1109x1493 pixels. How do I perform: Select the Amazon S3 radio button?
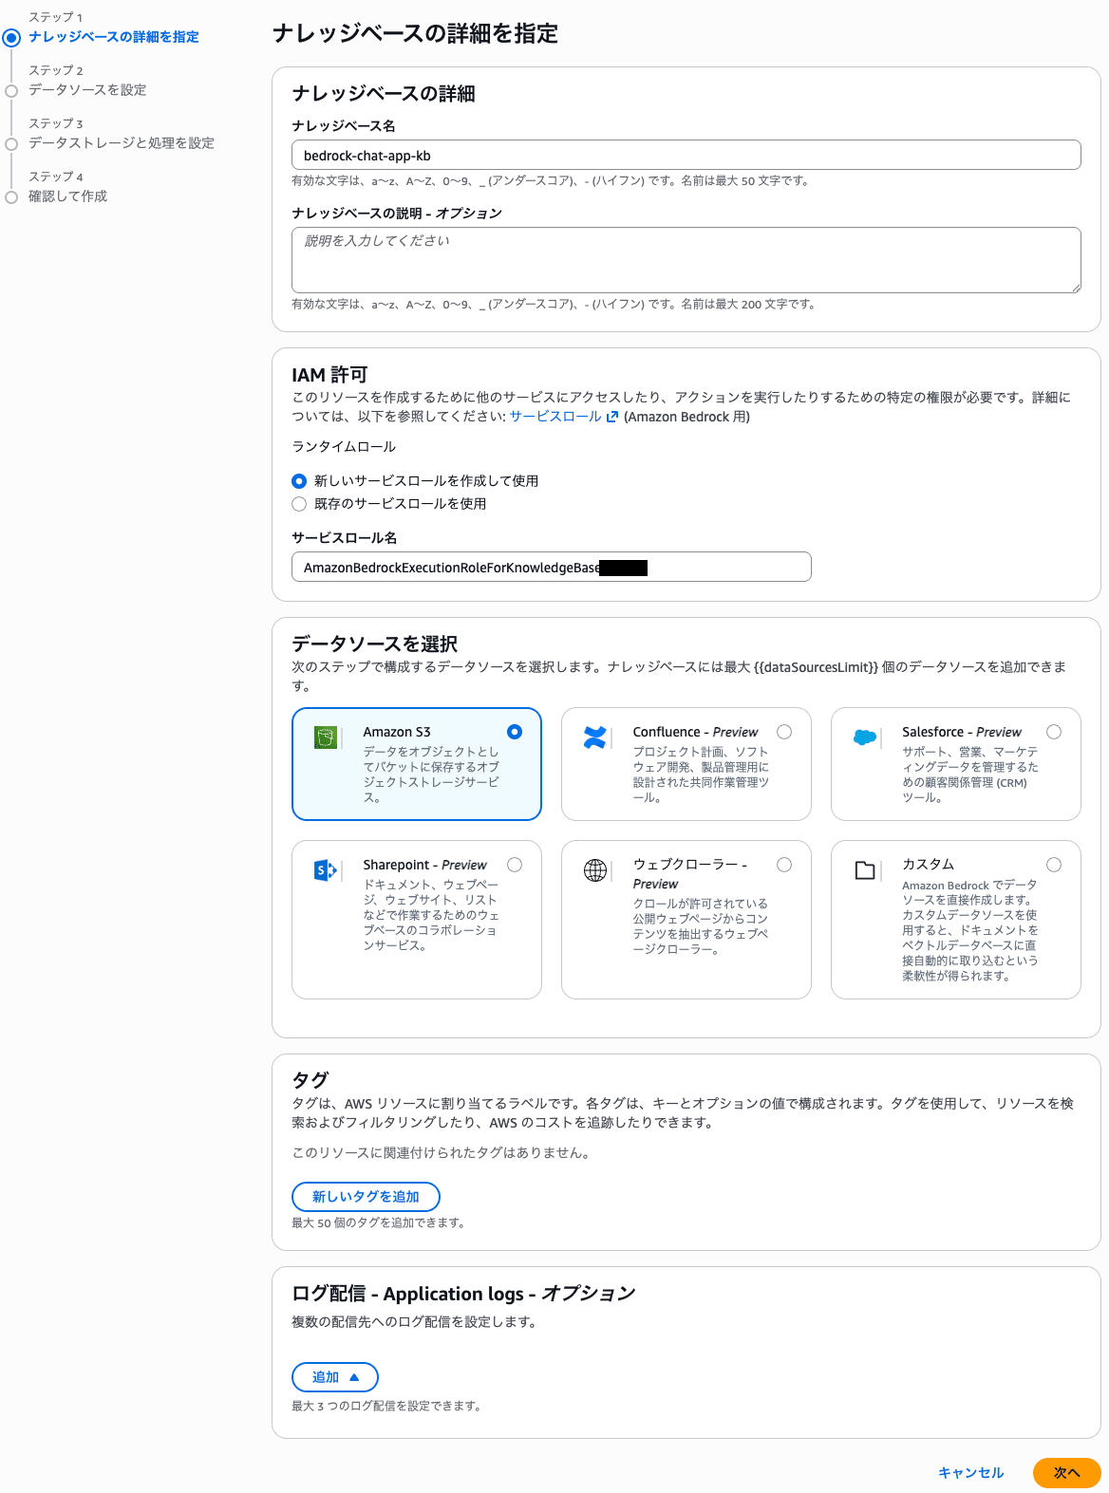click(x=515, y=732)
